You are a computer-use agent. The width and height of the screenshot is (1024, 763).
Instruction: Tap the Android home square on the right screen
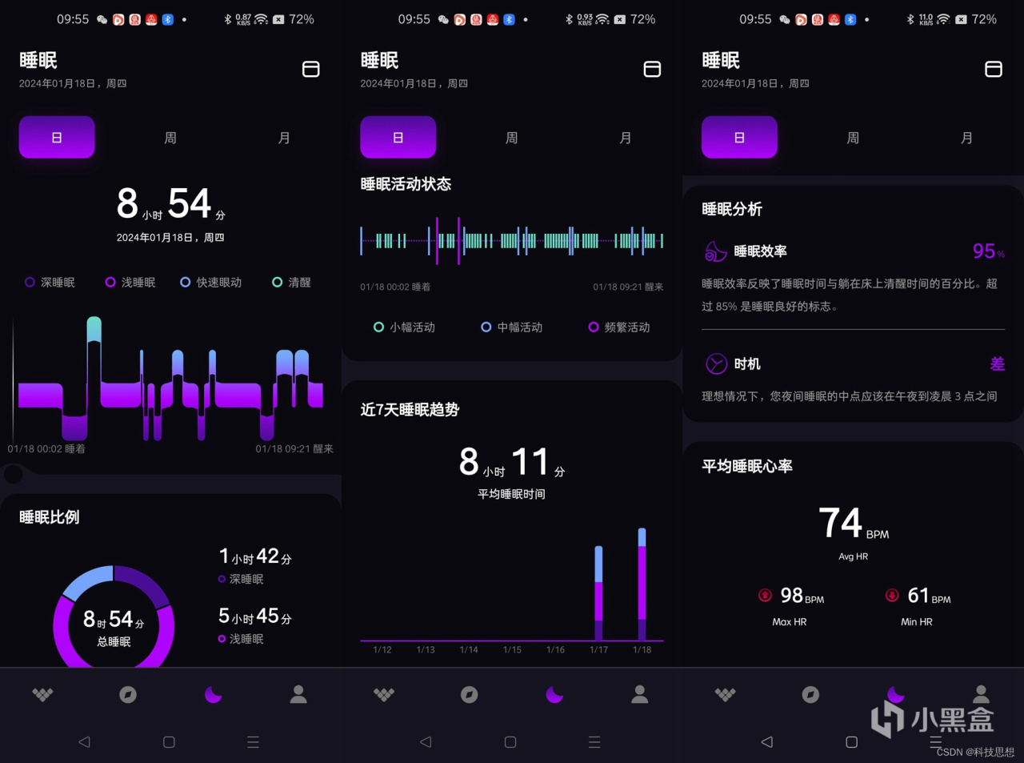click(852, 742)
